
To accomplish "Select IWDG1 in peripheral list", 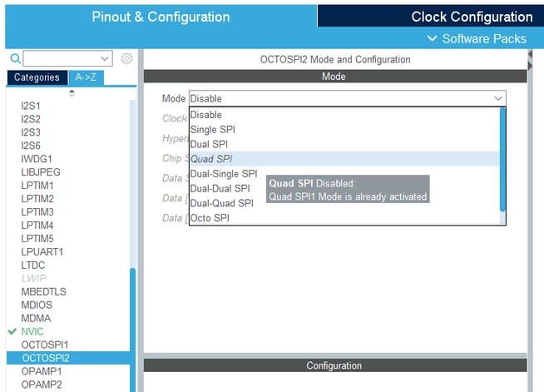I will click(37, 159).
